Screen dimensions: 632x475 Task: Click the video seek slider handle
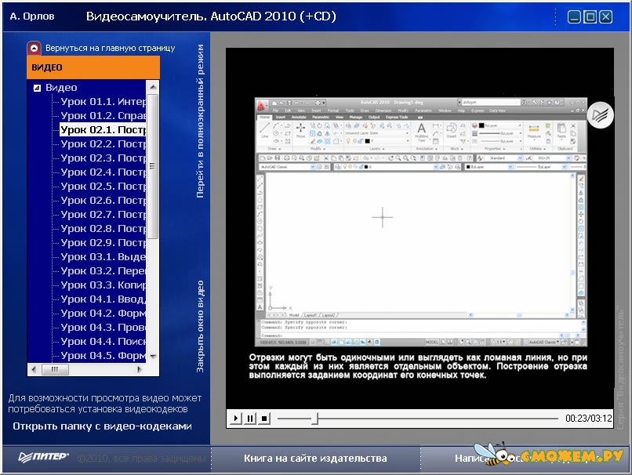pos(317,419)
